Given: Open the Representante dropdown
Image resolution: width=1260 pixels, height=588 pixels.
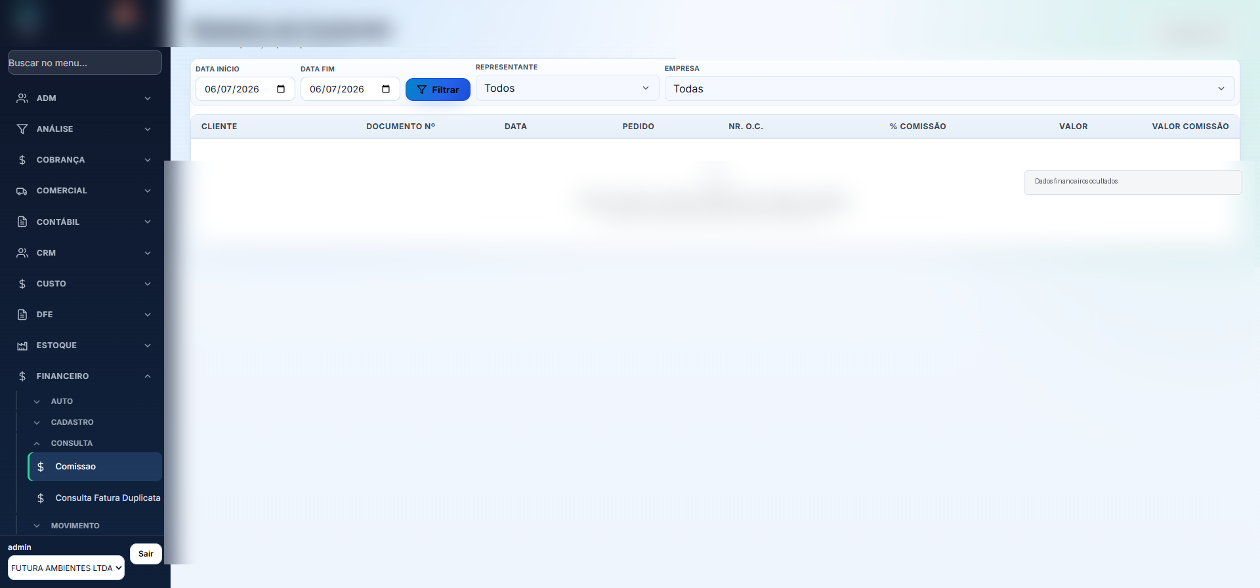Looking at the screenshot, I should (x=567, y=88).
